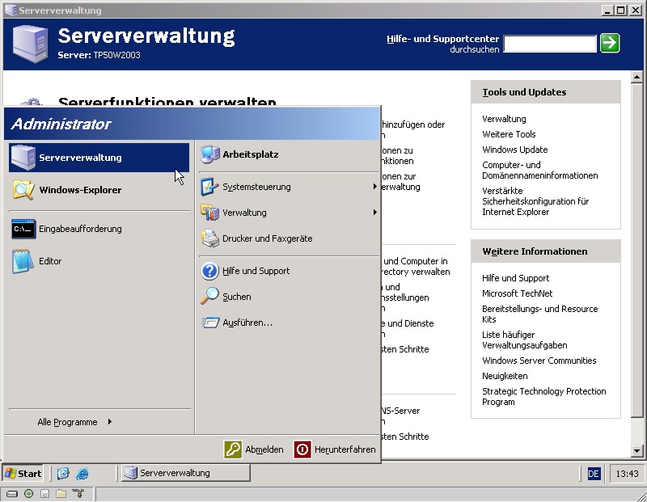Open the Editor notepad icon
647x502 pixels.
(x=23, y=261)
